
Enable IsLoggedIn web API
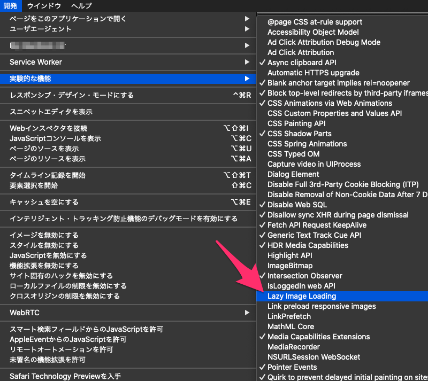342,286
